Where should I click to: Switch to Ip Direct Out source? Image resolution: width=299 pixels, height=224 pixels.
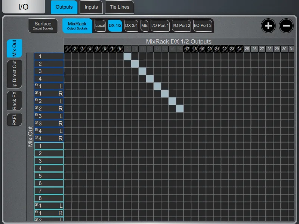14,74
